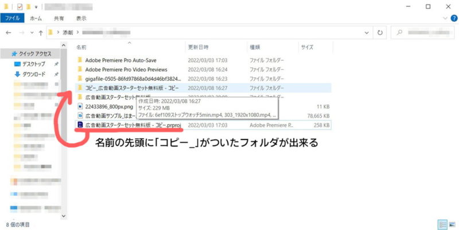Viewport: 459px width, 230px height.
Task: Click the back navigation arrow
Action: tap(8, 32)
